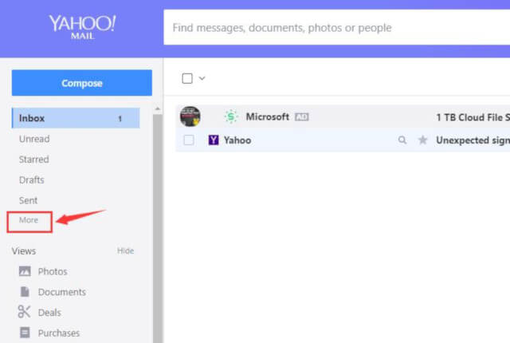Click the Deals scissors icon
The height and width of the screenshot is (343, 510).
click(24, 312)
